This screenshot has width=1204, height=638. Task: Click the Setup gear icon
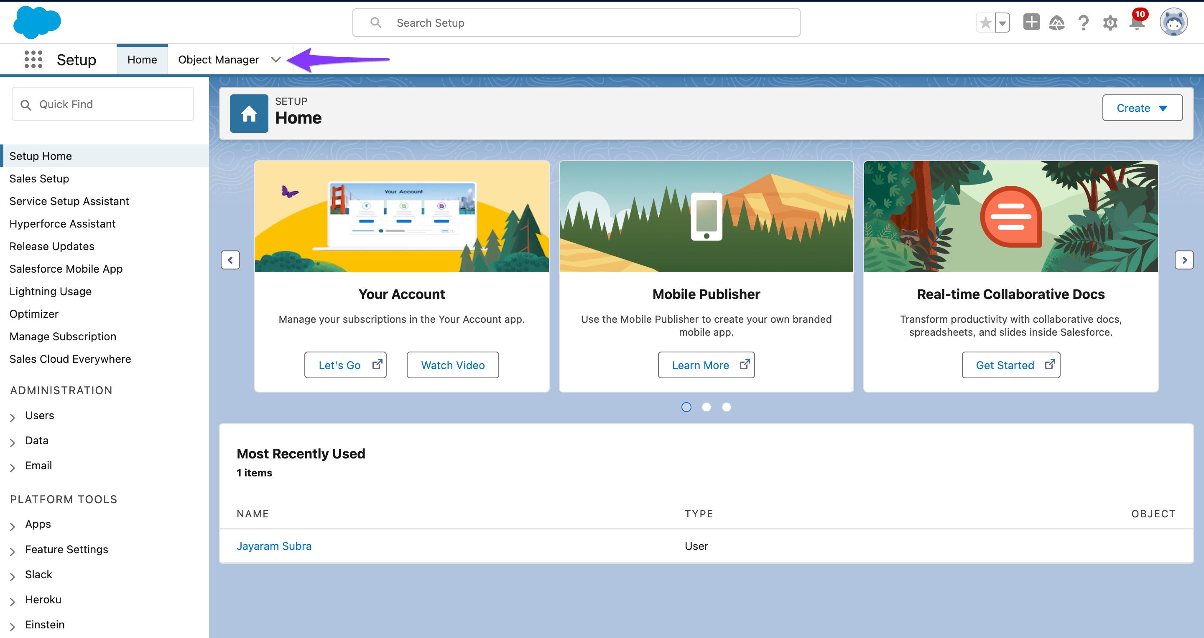[1110, 23]
